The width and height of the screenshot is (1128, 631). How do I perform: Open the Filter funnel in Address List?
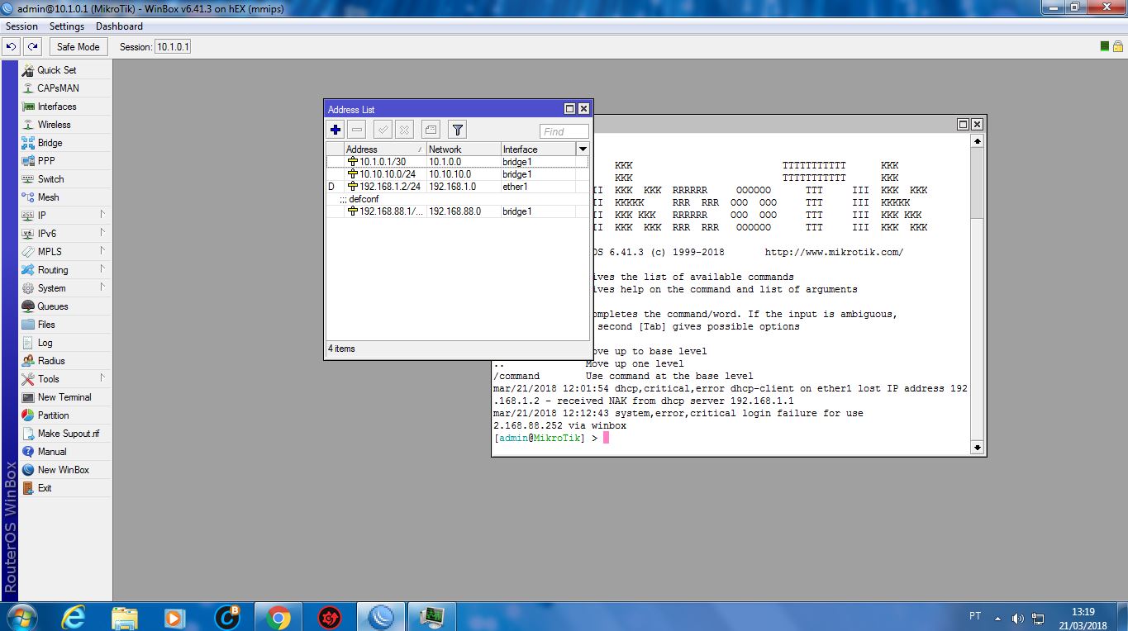pyautogui.click(x=457, y=130)
